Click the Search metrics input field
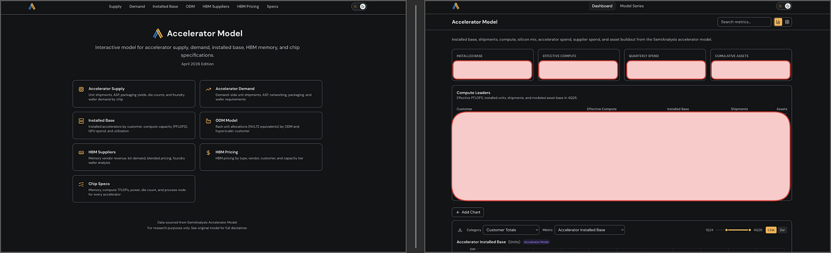831x253 pixels. tap(745, 22)
